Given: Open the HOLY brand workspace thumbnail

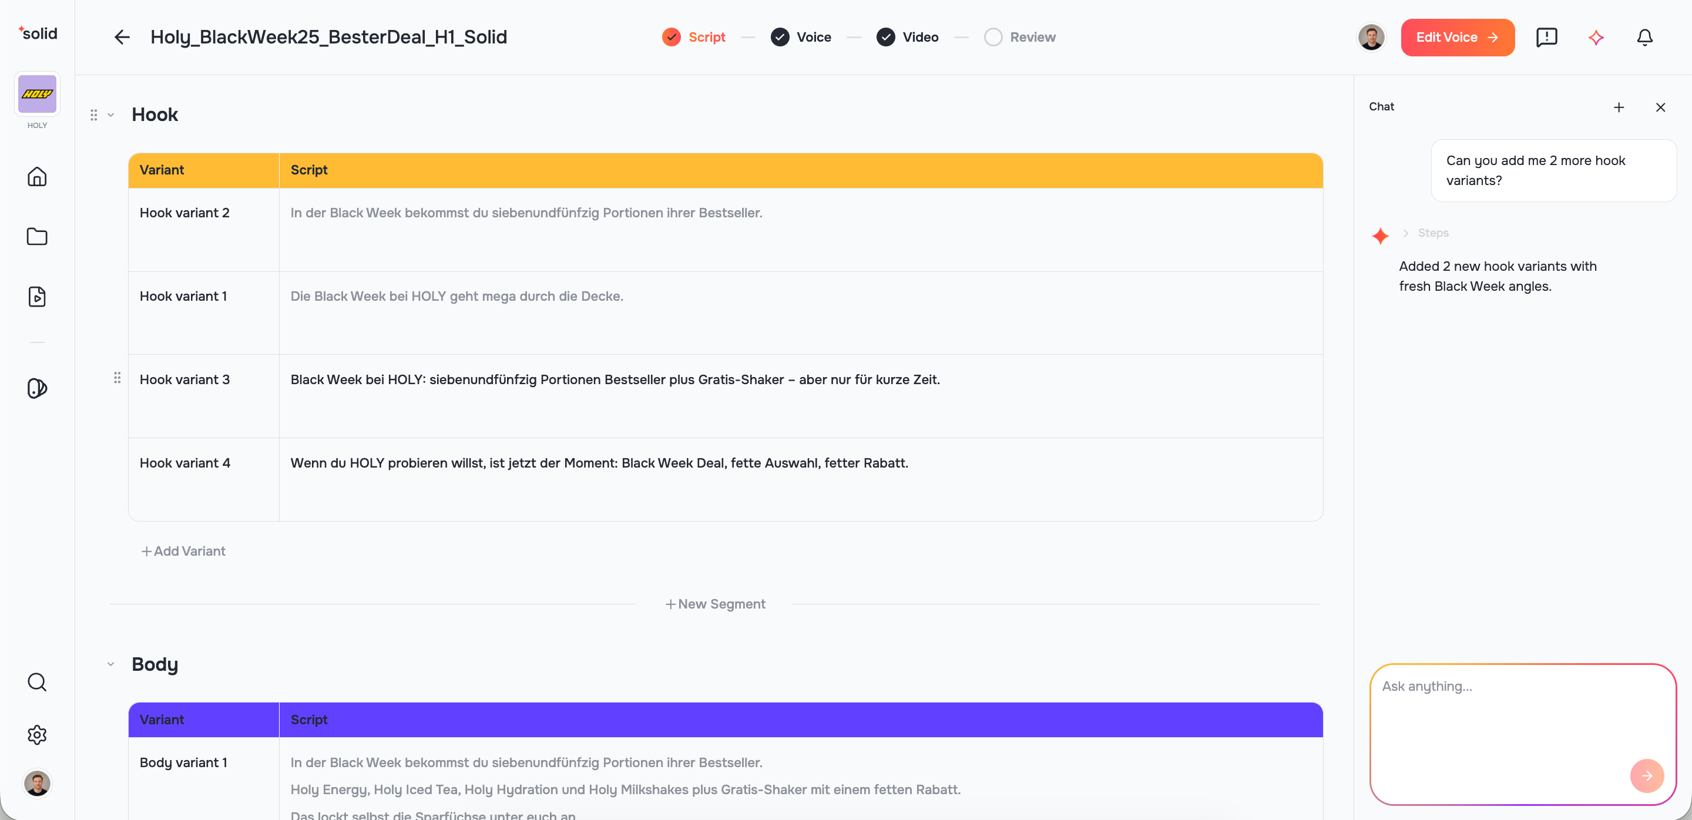Looking at the screenshot, I should (x=38, y=94).
